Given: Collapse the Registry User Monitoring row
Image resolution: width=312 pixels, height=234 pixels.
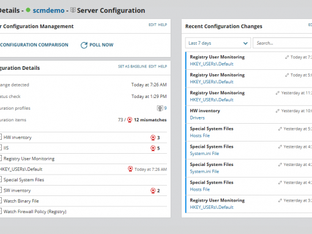Looking at the screenshot, I should pos(1,158).
